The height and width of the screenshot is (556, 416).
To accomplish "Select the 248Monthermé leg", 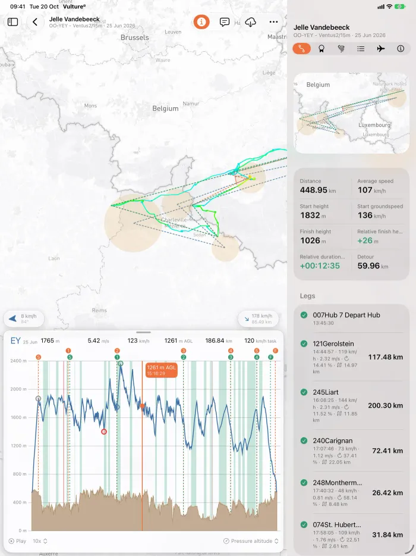I will tap(351, 493).
